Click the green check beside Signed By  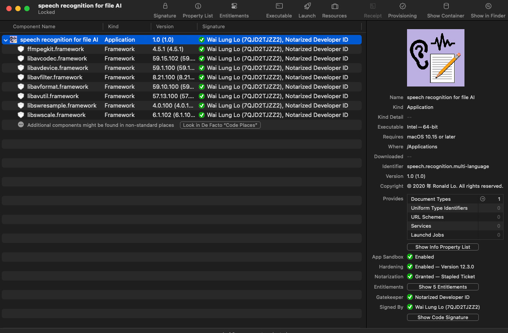410,307
